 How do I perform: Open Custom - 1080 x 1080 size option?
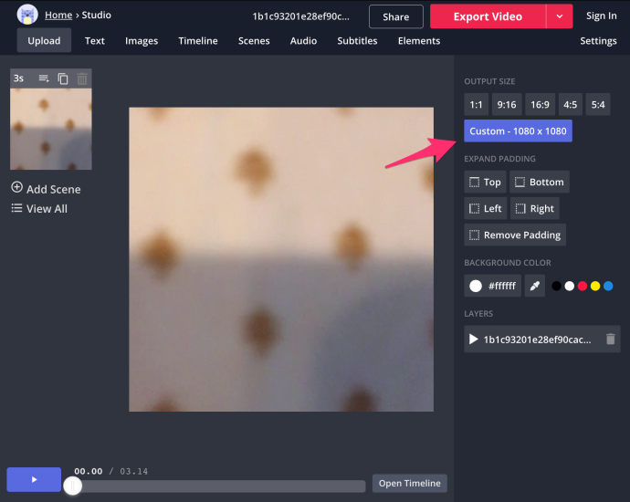point(518,131)
